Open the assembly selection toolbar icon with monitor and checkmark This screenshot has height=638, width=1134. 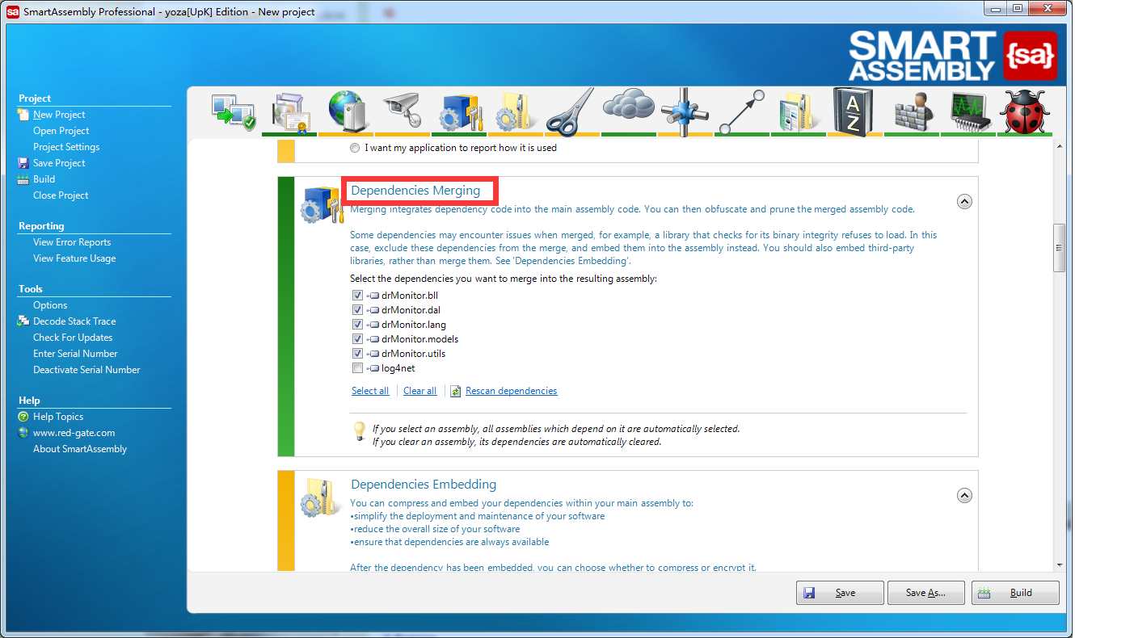coord(234,112)
